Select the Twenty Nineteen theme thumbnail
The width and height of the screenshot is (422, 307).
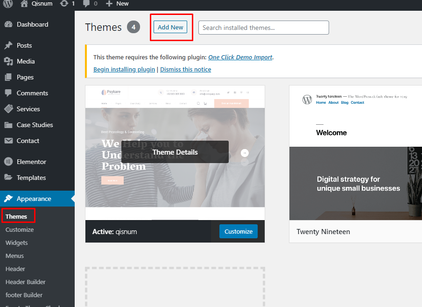(x=355, y=153)
